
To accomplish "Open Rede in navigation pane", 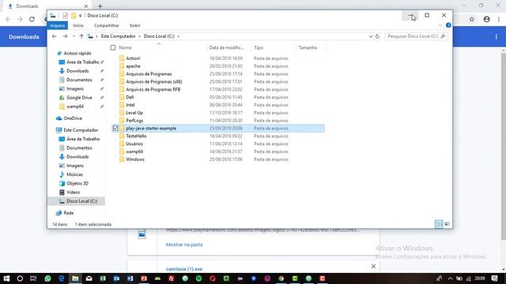I will click(x=69, y=213).
